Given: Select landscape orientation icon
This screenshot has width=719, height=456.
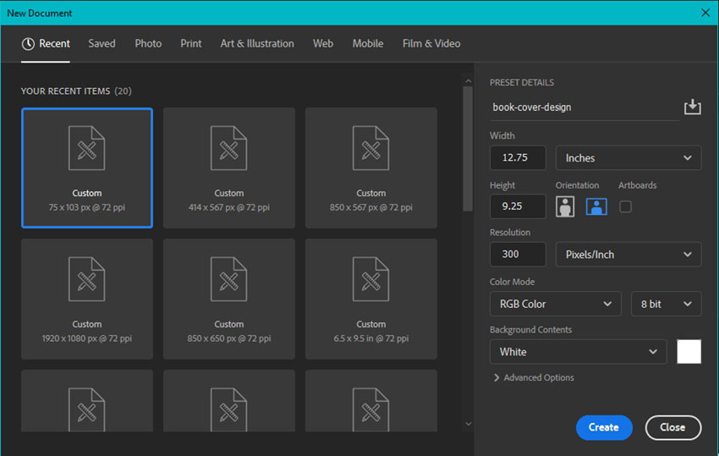Looking at the screenshot, I should (x=596, y=206).
